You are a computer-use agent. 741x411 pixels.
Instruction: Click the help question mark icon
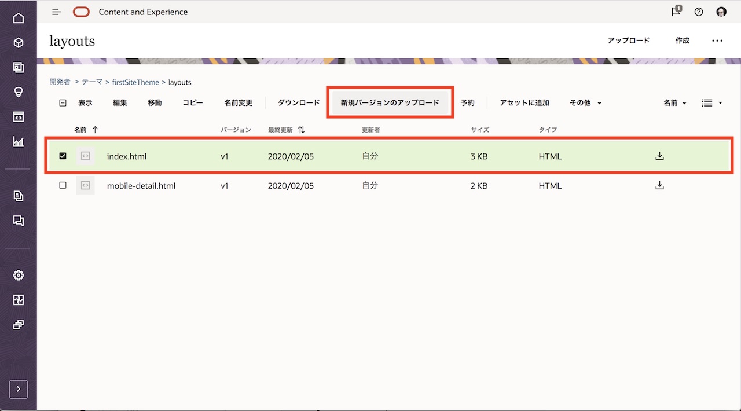click(699, 12)
